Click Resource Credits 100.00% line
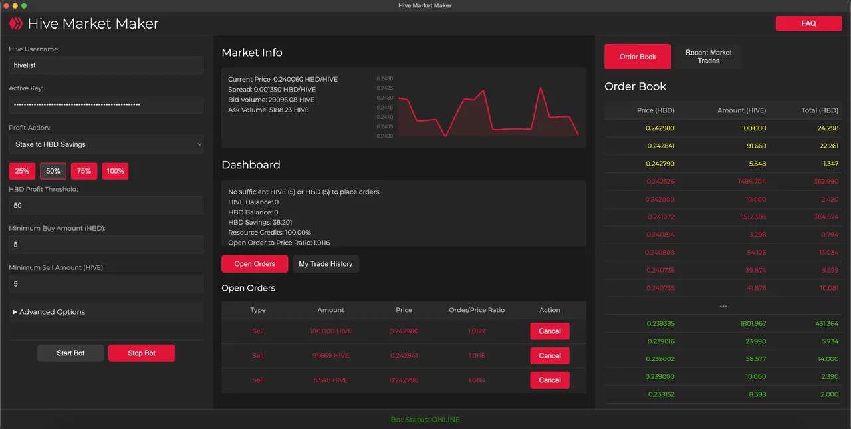The image size is (851, 429). click(x=269, y=233)
